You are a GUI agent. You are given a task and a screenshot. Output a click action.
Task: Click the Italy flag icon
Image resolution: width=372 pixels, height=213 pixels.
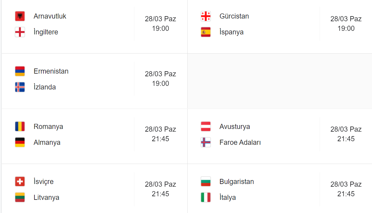[206, 197]
